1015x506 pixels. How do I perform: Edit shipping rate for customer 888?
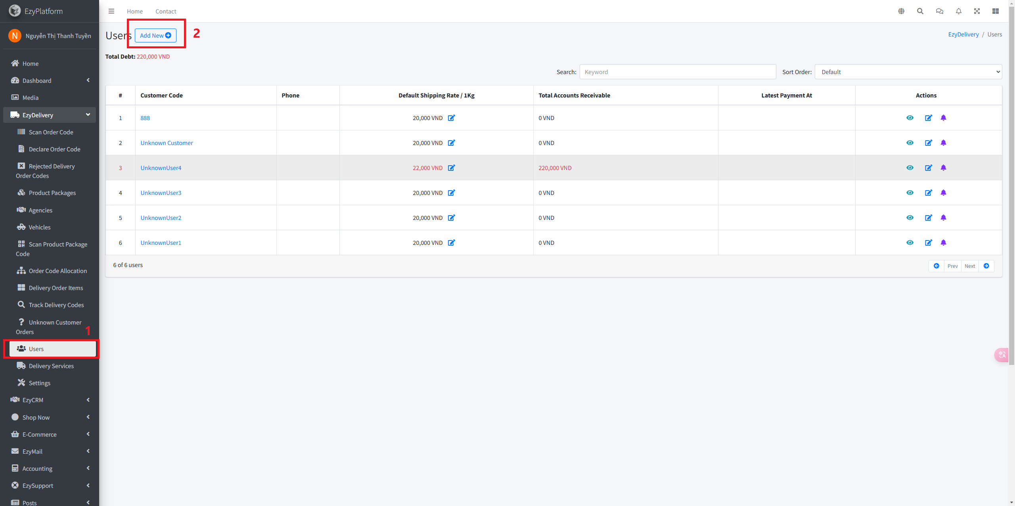452,118
